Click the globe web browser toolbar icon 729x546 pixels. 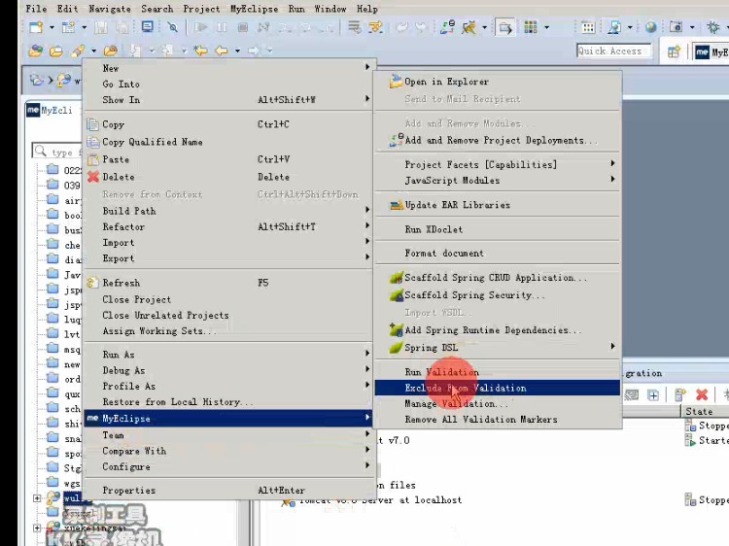pos(651,27)
